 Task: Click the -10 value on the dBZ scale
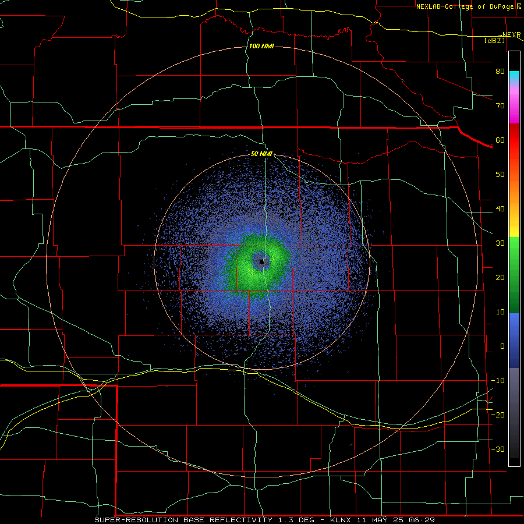pyautogui.click(x=498, y=381)
